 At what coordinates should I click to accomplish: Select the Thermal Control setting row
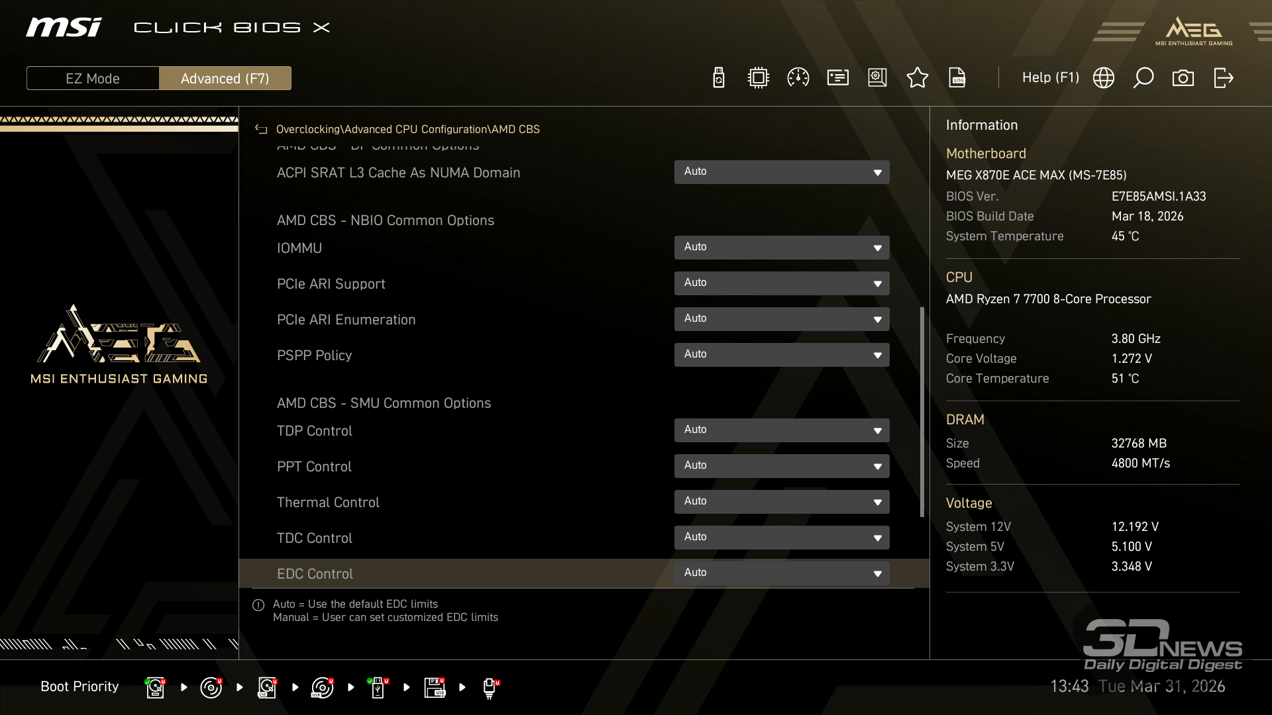click(x=328, y=502)
